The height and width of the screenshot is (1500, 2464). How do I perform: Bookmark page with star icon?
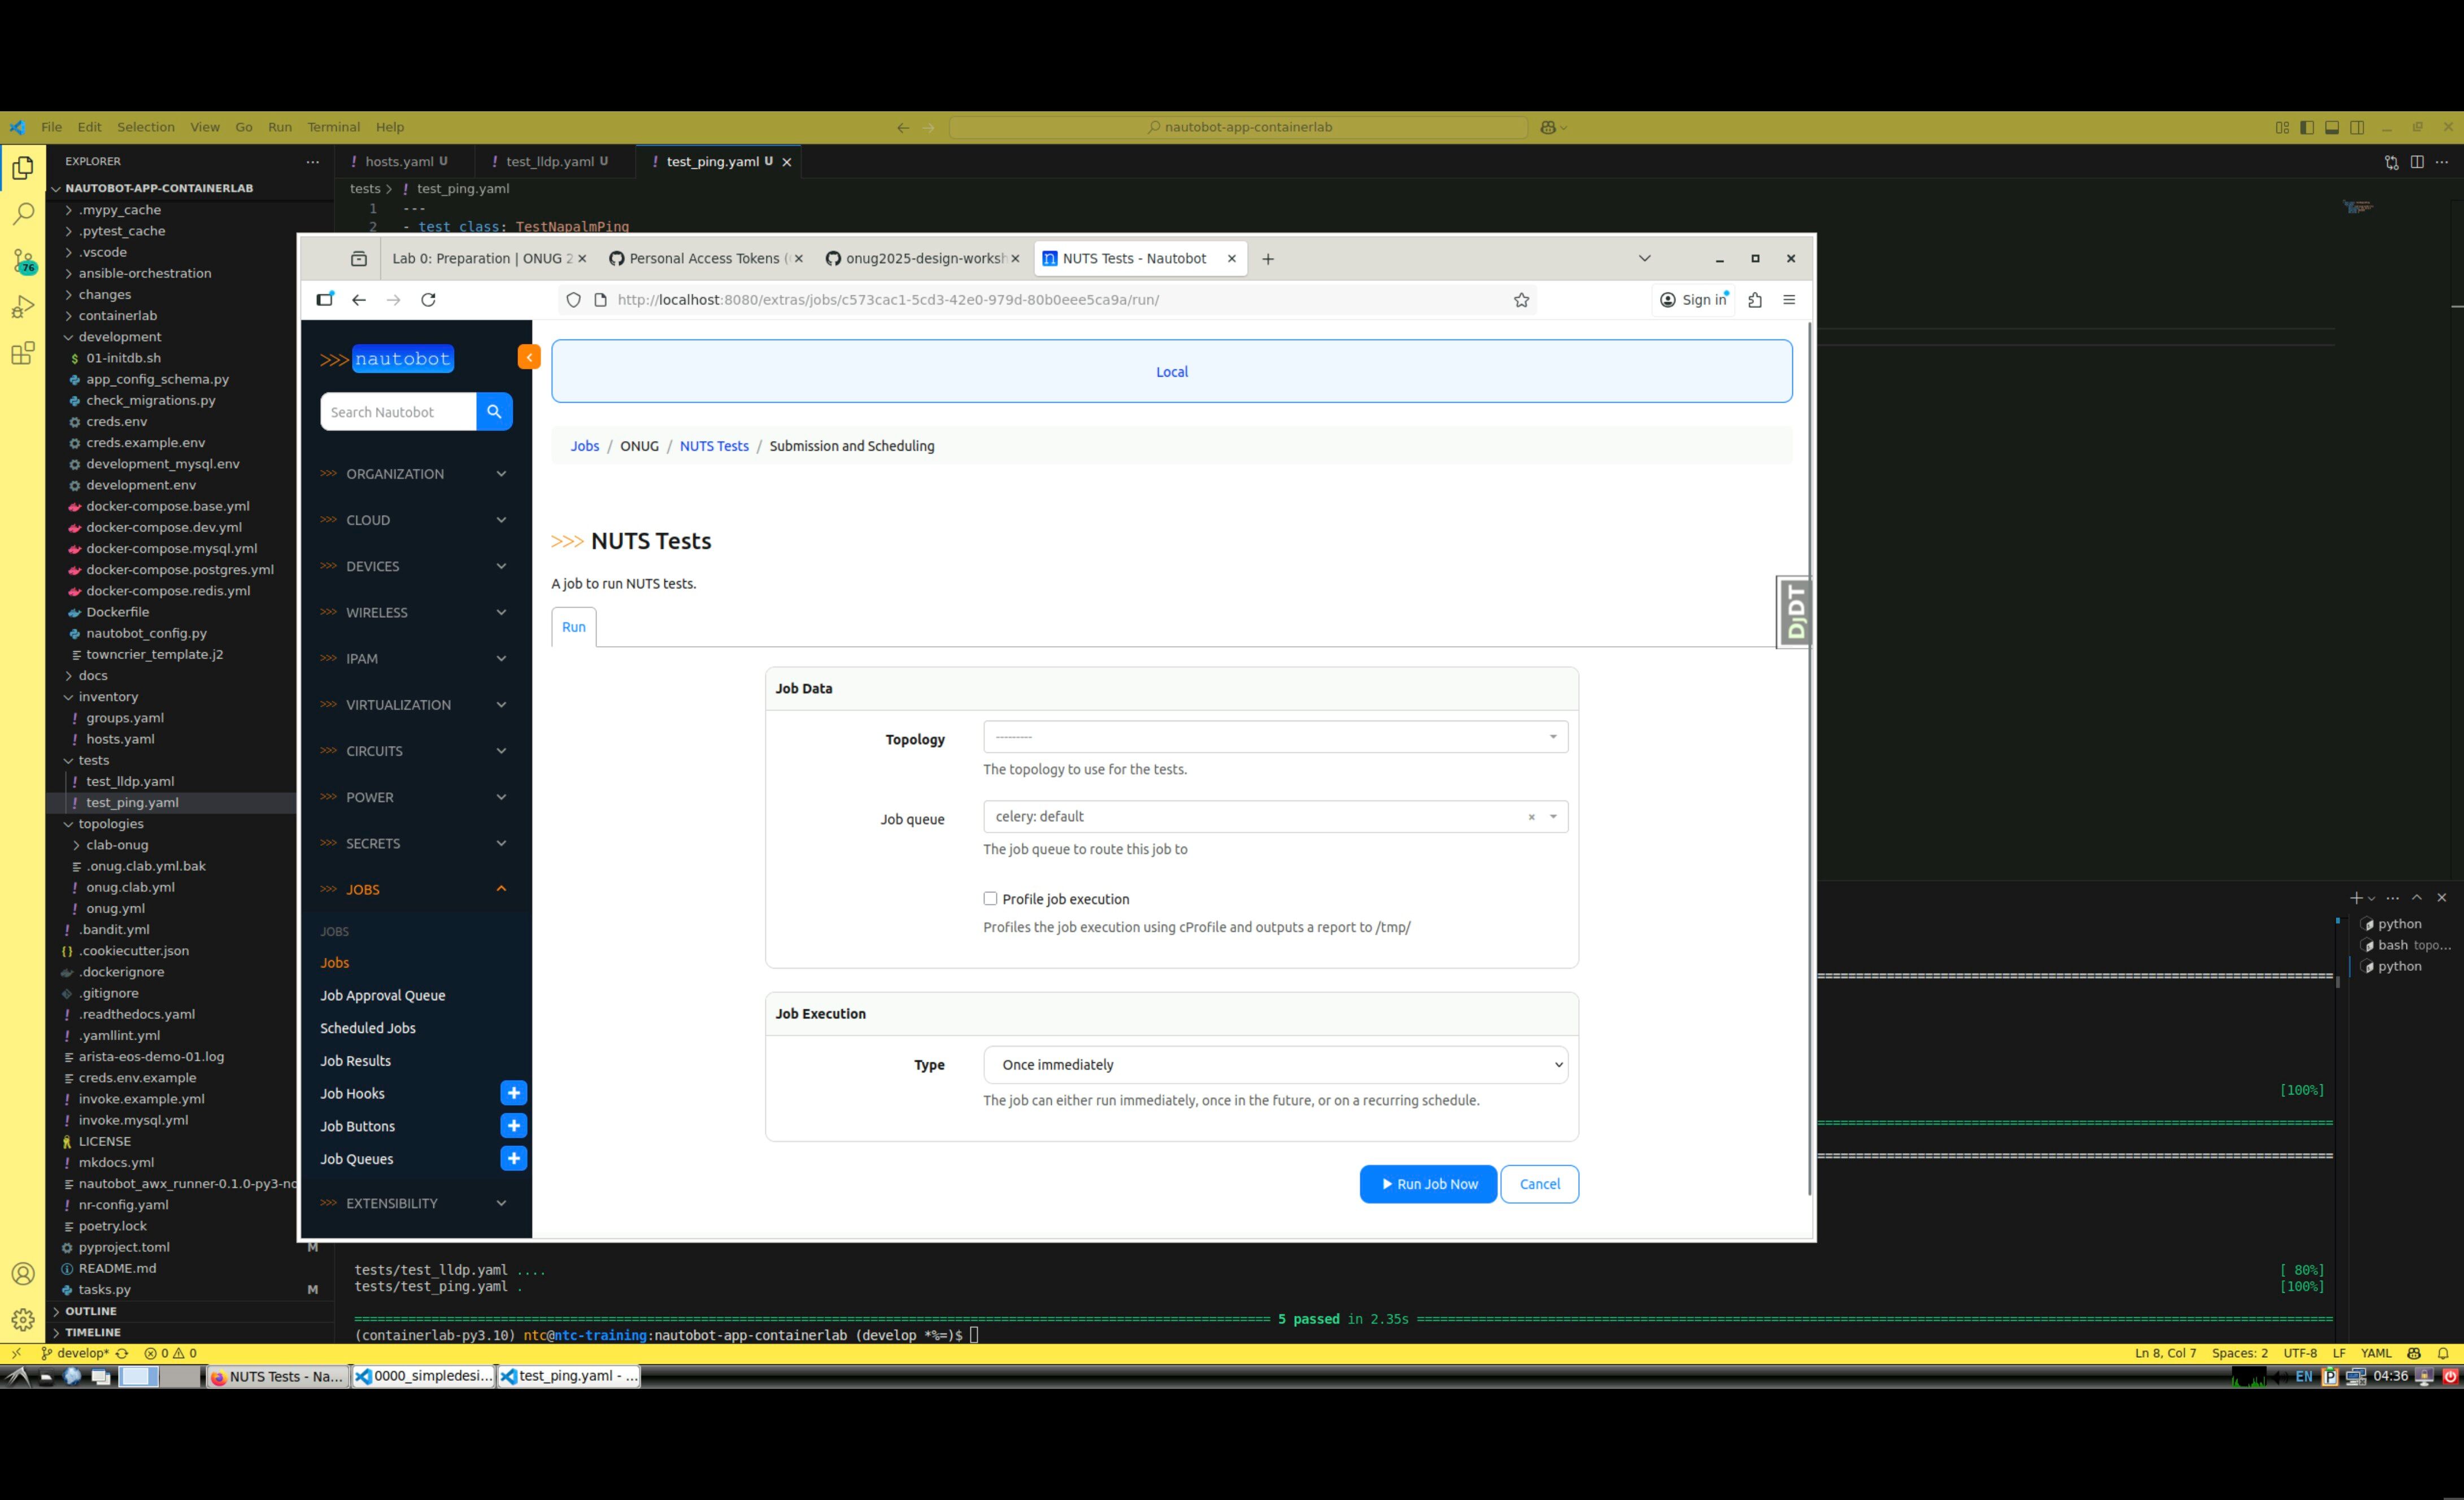(x=1521, y=300)
